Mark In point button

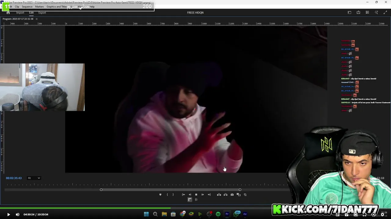point(167,195)
